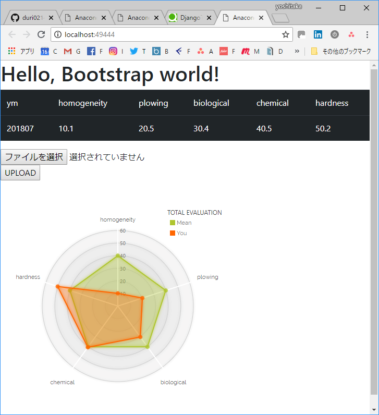The width and height of the screenshot is (379, 415).
Task: Expand the hidden bookmarks chevron
Action: 297,51
